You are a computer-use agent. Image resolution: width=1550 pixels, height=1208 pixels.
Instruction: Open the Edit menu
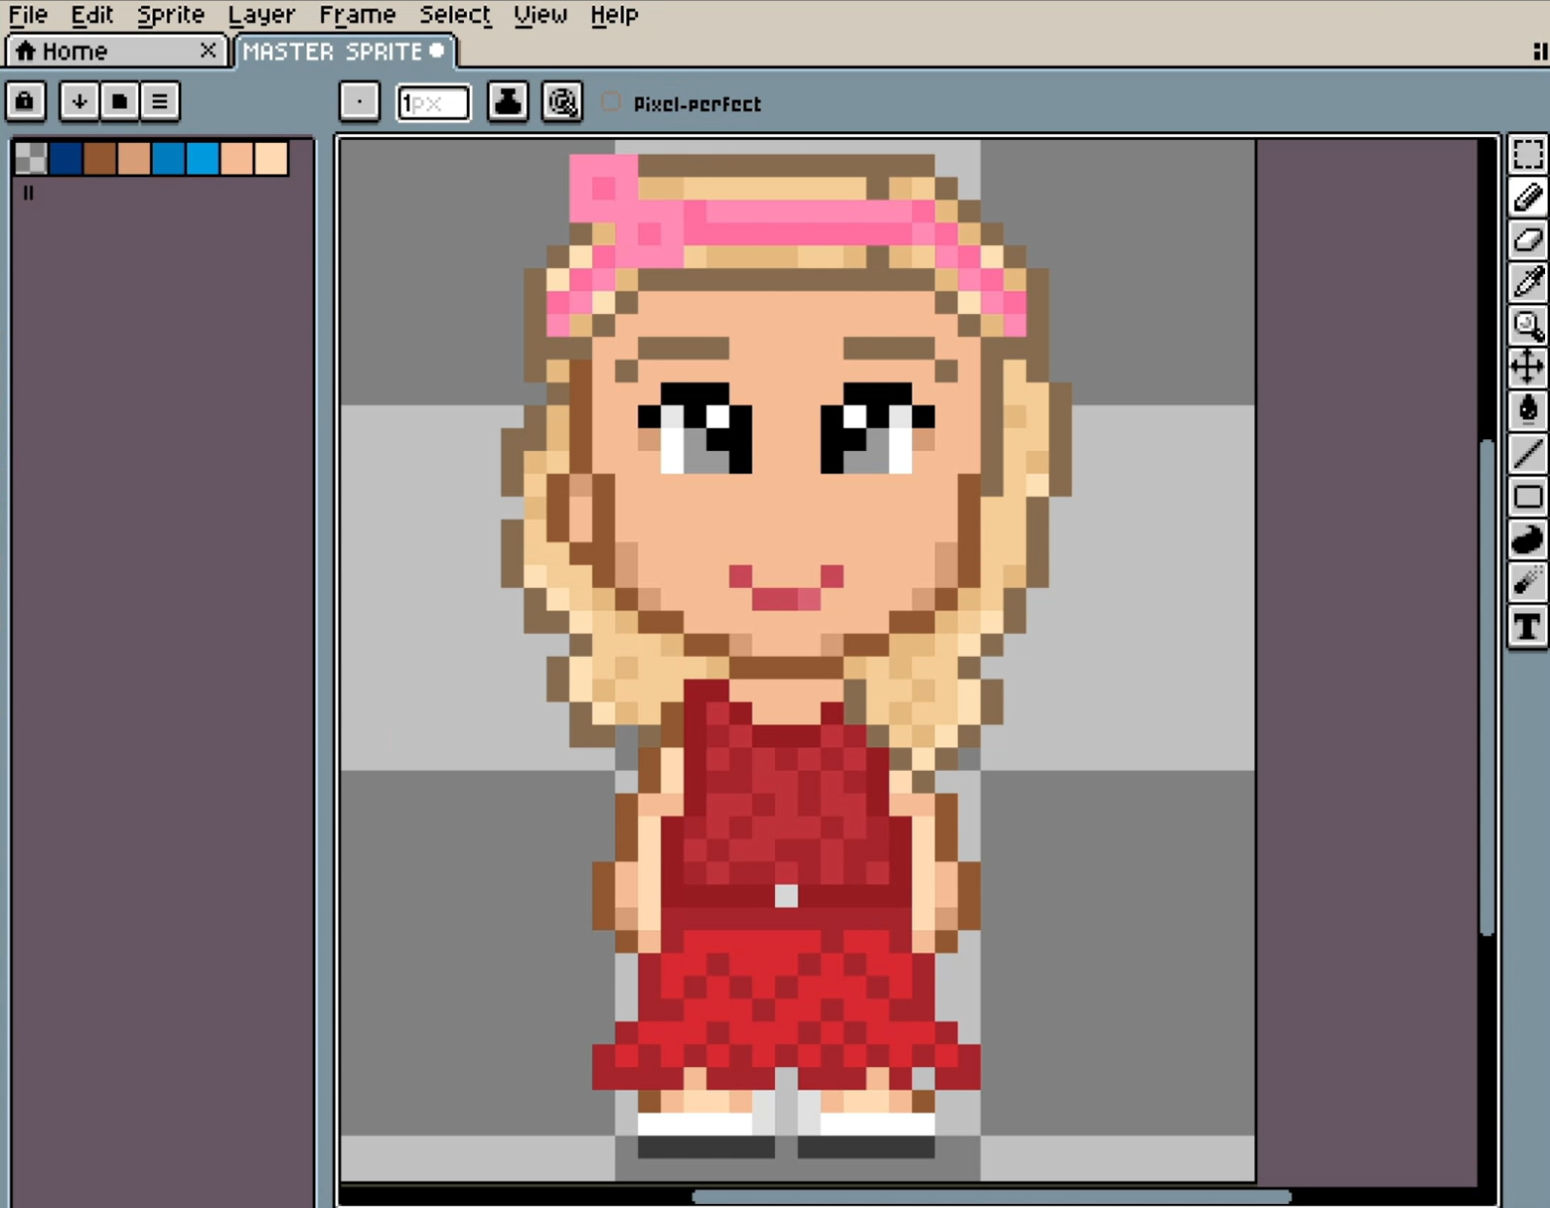[x=92, y=15]
